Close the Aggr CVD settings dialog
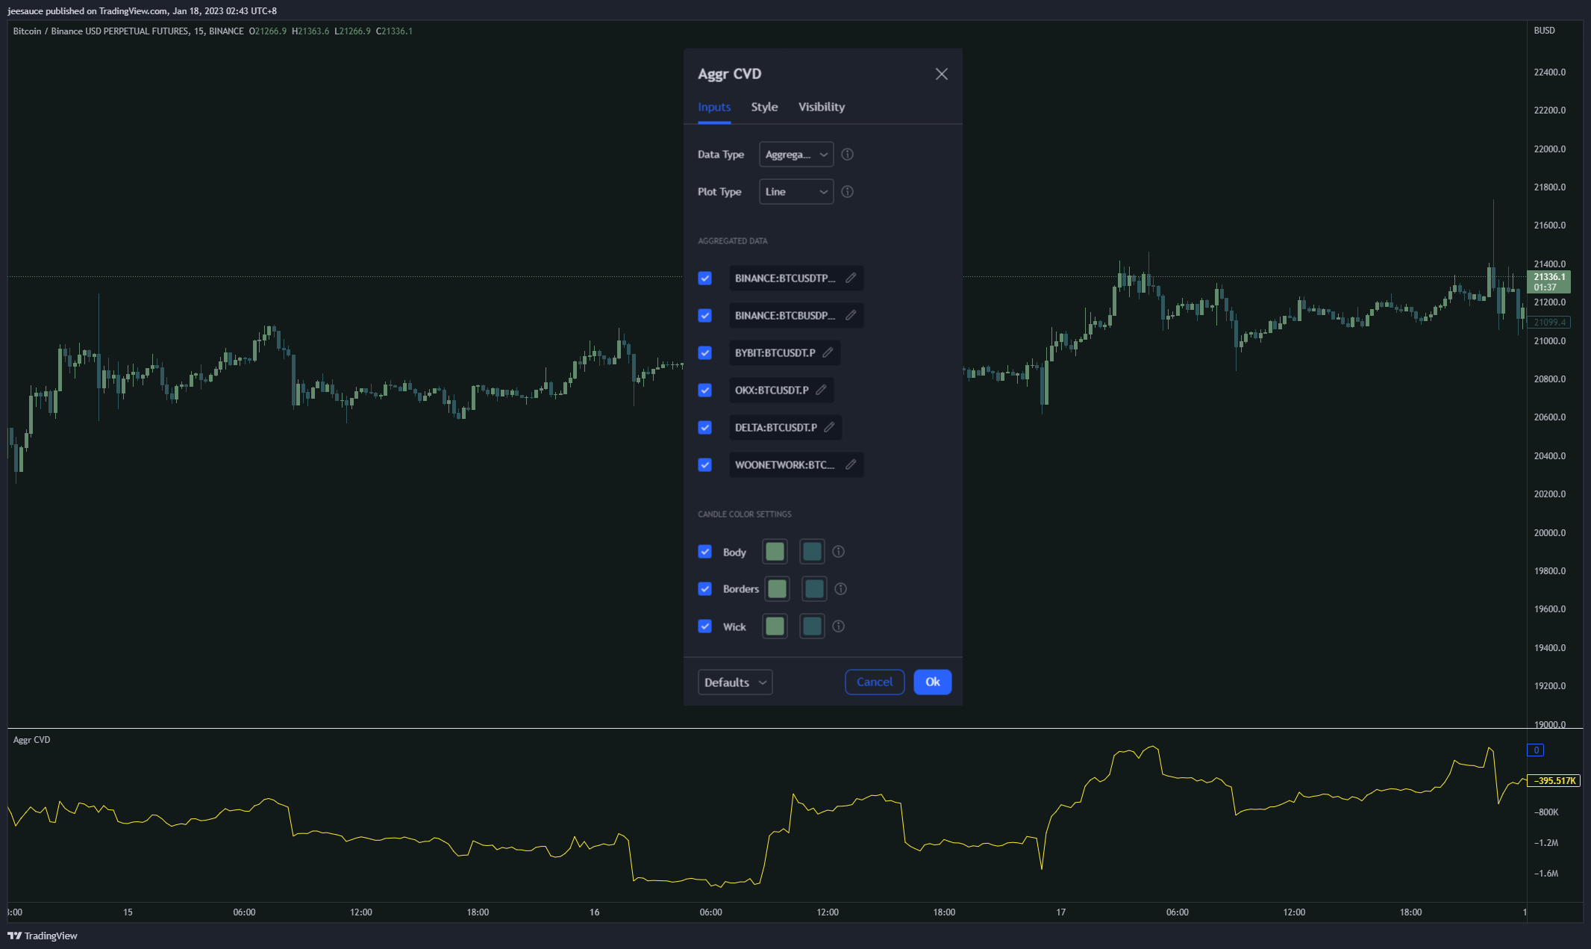The image size is (1591, 949). 941,74
